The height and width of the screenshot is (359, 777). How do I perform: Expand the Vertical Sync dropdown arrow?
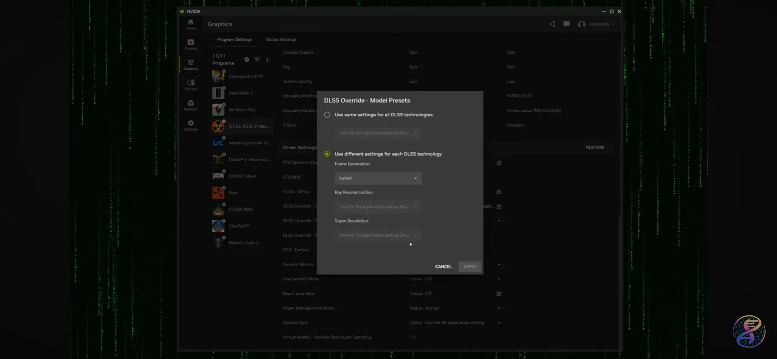pos(499,323)
